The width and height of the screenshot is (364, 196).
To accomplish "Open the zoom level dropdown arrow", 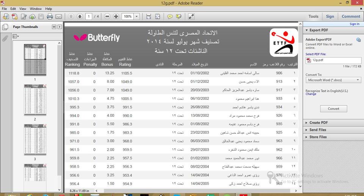I will coord(136,16).
